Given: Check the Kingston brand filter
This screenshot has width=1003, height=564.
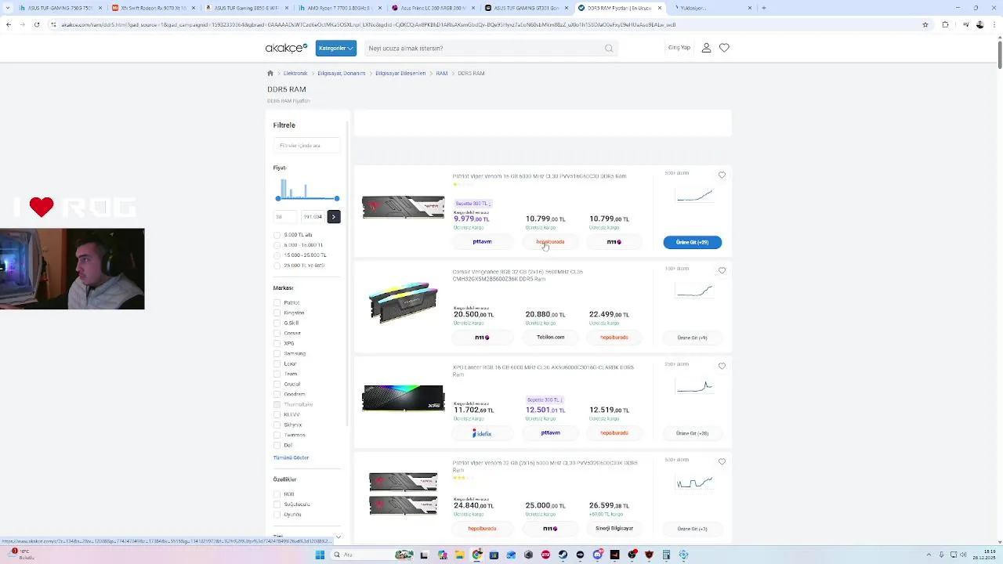Looking at the screenshot, I should tap(277, 313).
